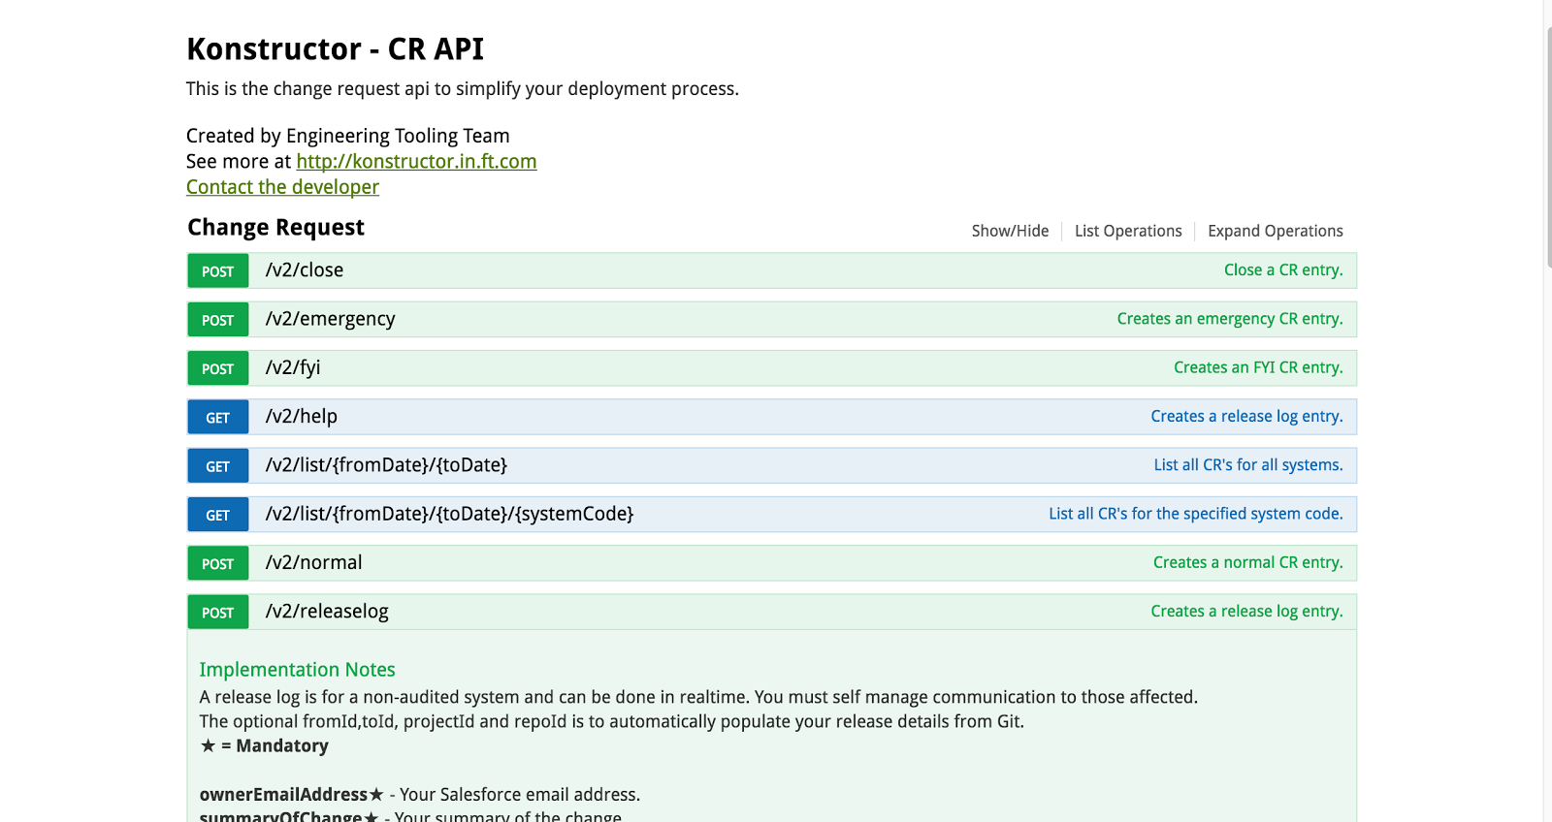Click POST badge for /v2/releaselog
Screen dimensions: 1552x822
pos(218,612)
